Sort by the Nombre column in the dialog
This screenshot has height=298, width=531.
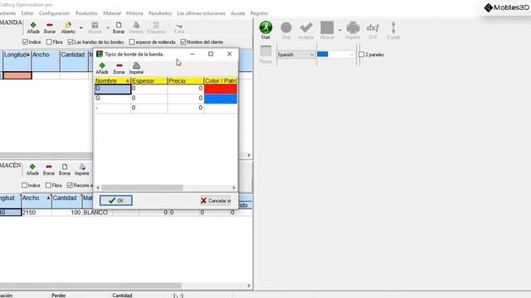click(113, 81)
